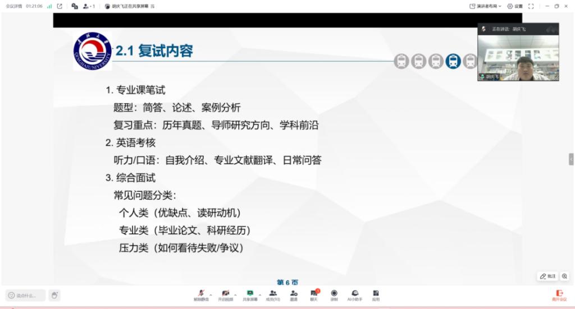
Task: Click the chat input field (说点什么)
Action: 26,295
